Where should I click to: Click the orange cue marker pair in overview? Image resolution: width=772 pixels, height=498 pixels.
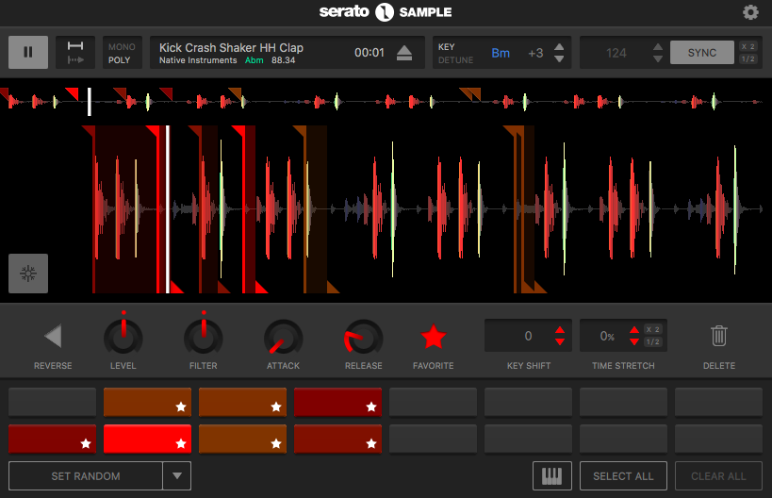(x=470, y=93)
